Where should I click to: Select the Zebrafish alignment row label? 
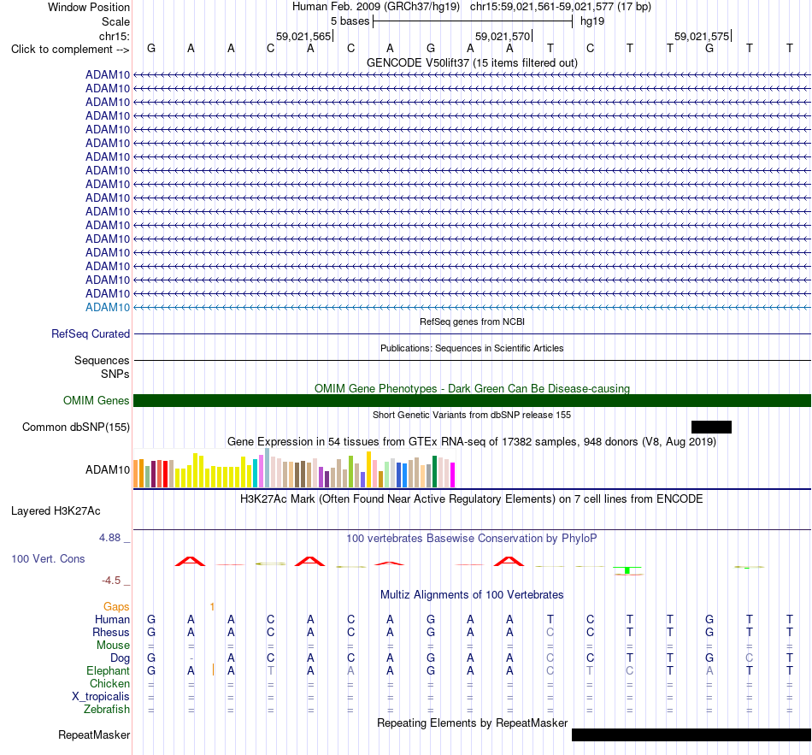(x=107, y=709)
